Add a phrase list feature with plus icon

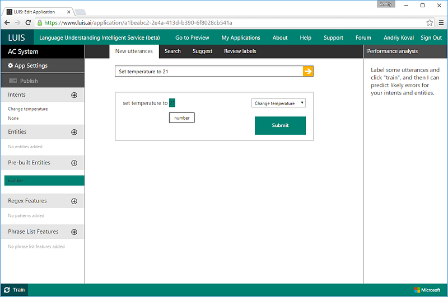(74, 232)
